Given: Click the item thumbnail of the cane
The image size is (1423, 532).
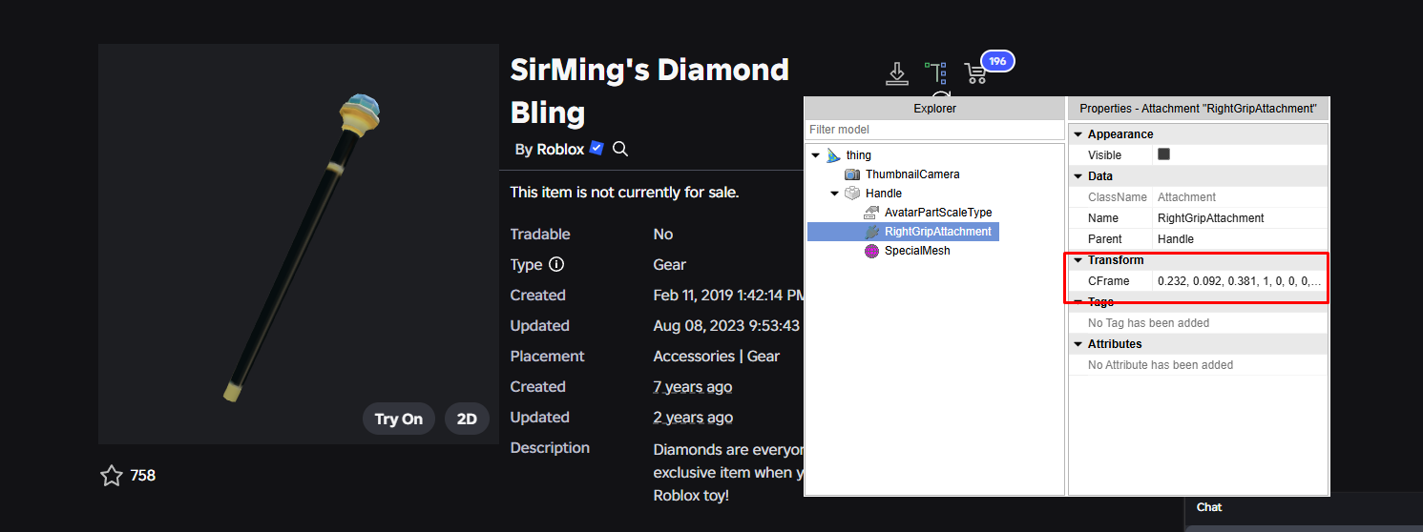Looking at the screenshot, I should 299,244.
